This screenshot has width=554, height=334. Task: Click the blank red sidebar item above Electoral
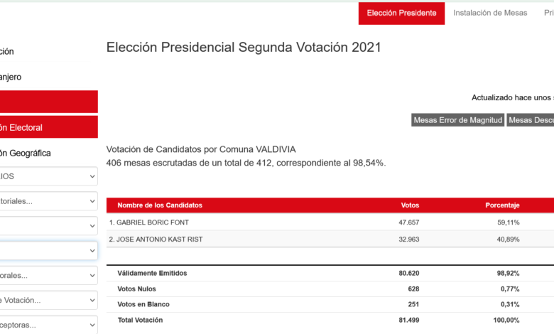click(x=48, y=101)
